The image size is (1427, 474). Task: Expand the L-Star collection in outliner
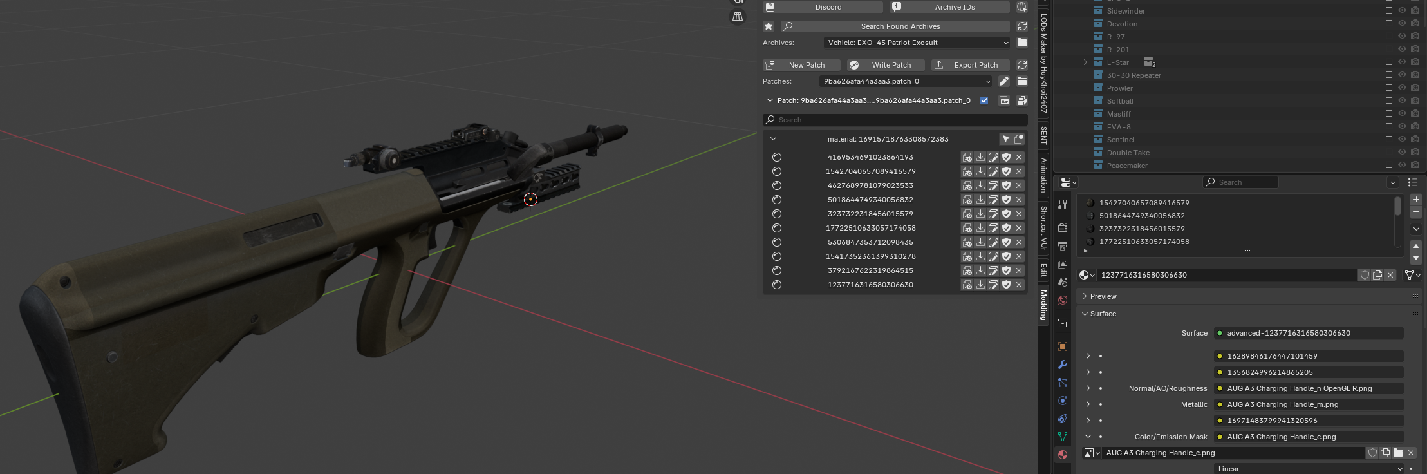(x=1085, y=62)
